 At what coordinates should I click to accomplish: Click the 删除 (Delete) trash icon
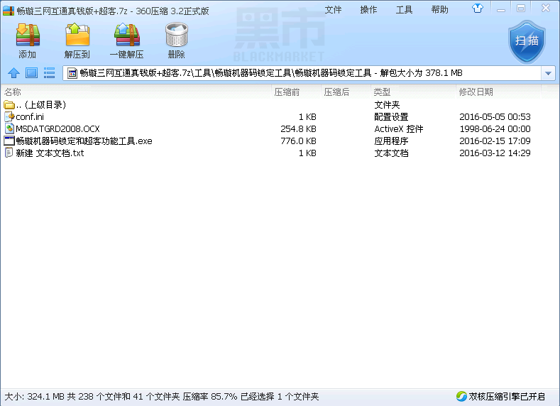[x=177, y=35]
